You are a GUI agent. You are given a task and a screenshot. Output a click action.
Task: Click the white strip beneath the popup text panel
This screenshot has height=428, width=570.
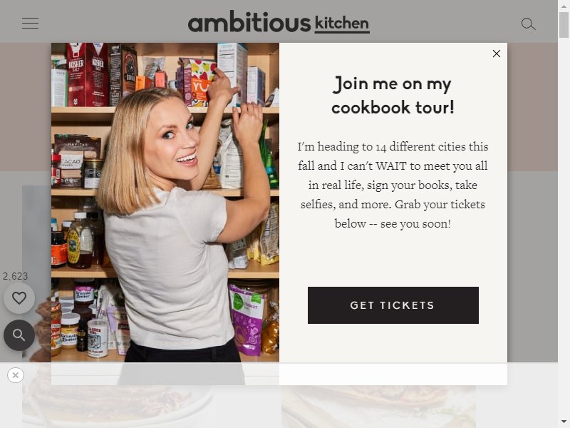pos(393,374)
